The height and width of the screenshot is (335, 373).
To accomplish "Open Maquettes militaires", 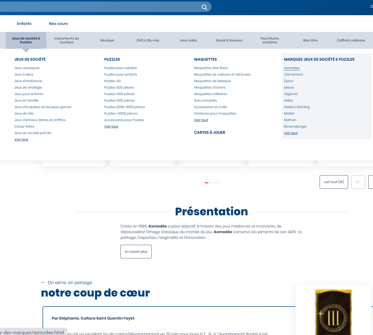I will [210, 94].
